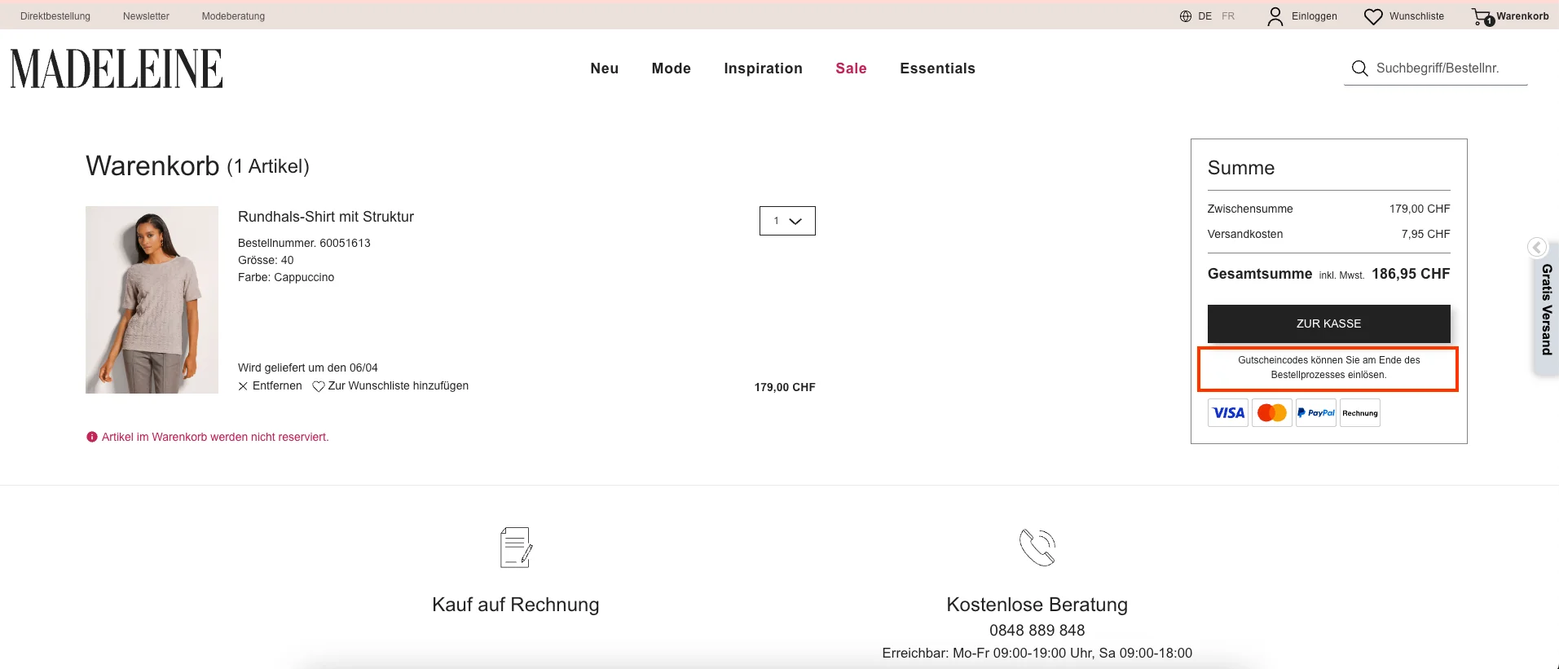Click the user account icon

1275,16
